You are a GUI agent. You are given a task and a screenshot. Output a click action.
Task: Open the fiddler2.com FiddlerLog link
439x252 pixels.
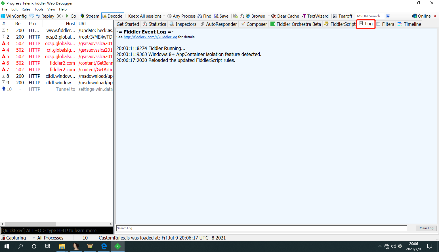tap(150, 37)
